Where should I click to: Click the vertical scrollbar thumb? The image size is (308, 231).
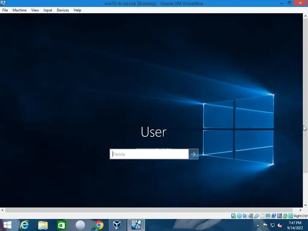305,96
